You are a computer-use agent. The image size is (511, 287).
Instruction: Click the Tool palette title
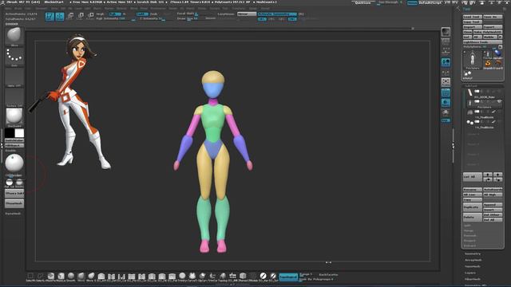466,9
